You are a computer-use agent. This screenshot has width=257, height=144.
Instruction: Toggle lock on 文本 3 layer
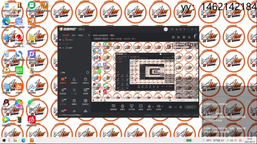pos(63,40)
